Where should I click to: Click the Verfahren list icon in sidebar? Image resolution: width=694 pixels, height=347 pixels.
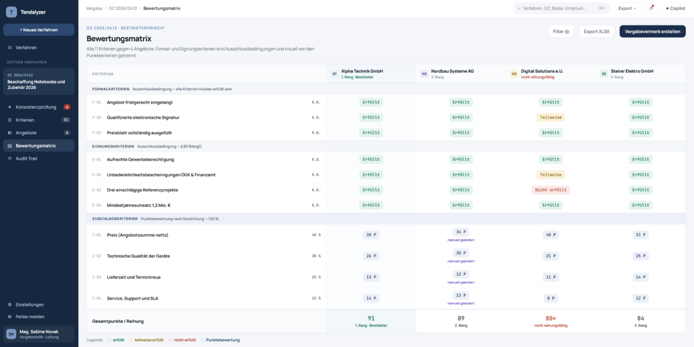click(x=9, y=47)
